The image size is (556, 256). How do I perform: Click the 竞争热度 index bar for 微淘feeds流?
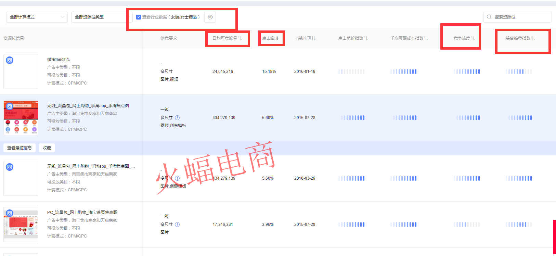pyautogui.click(x=467, y=72)
